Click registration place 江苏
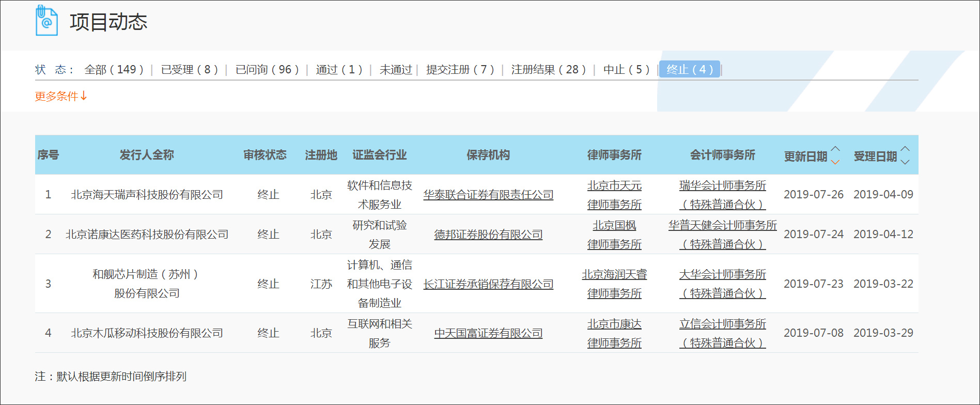980x405 pixels. click(x=321, y=284)
